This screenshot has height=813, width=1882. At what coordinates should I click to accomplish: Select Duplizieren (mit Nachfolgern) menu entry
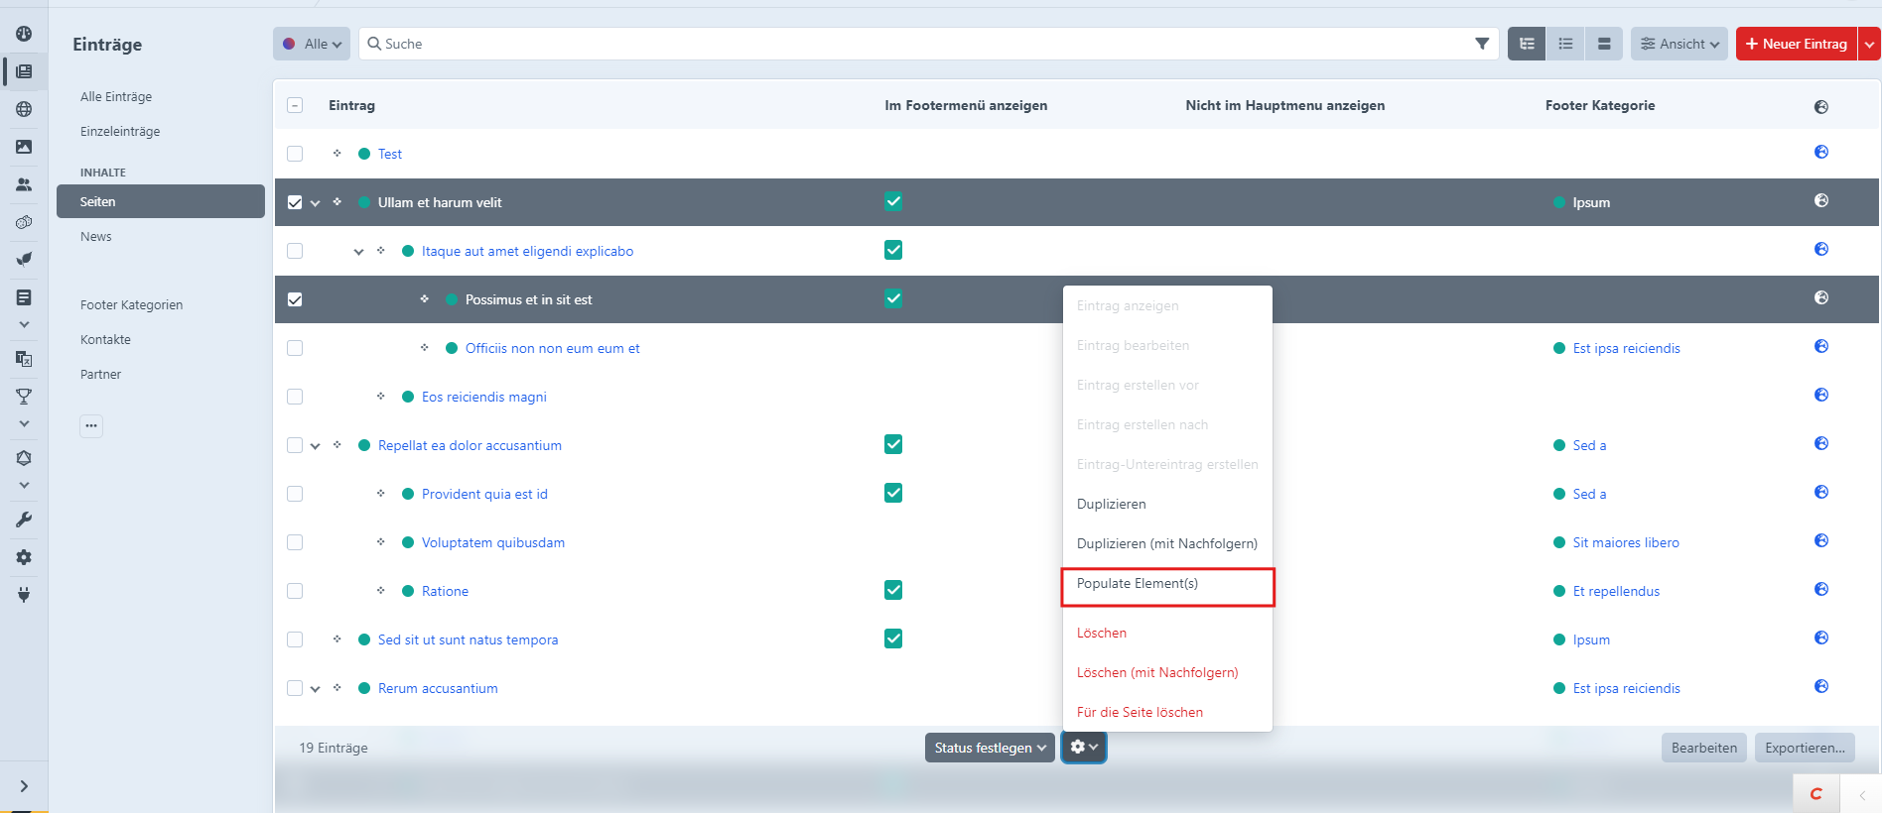[x=1166, y=543]
